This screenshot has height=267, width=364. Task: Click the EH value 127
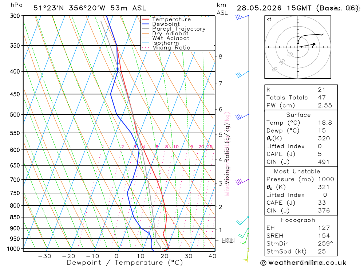point(324,228)
